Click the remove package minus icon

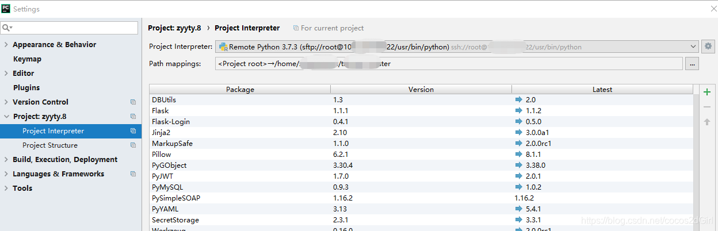(707, 107)
